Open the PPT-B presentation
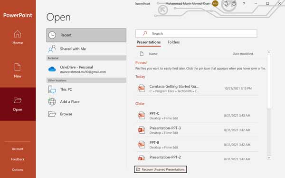Screen dimensions: 285x178 197,145
